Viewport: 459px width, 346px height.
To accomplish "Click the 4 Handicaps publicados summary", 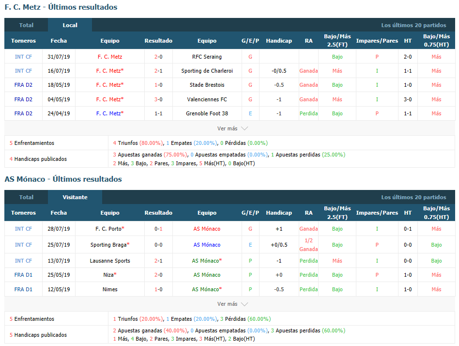I will 38,159.
